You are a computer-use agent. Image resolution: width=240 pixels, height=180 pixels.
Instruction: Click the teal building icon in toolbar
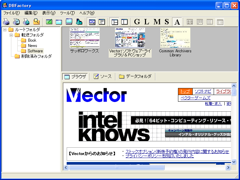coord(79,22)
